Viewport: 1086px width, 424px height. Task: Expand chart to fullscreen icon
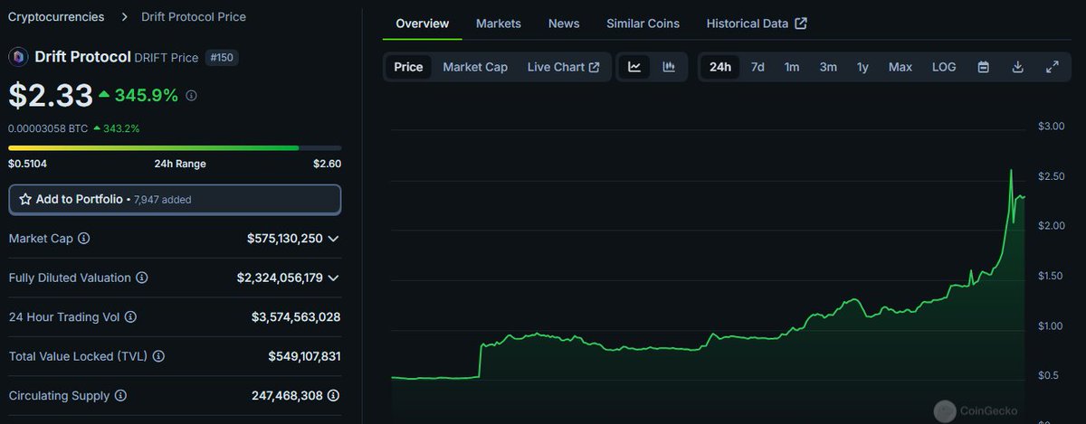[x=1052, y=67]
